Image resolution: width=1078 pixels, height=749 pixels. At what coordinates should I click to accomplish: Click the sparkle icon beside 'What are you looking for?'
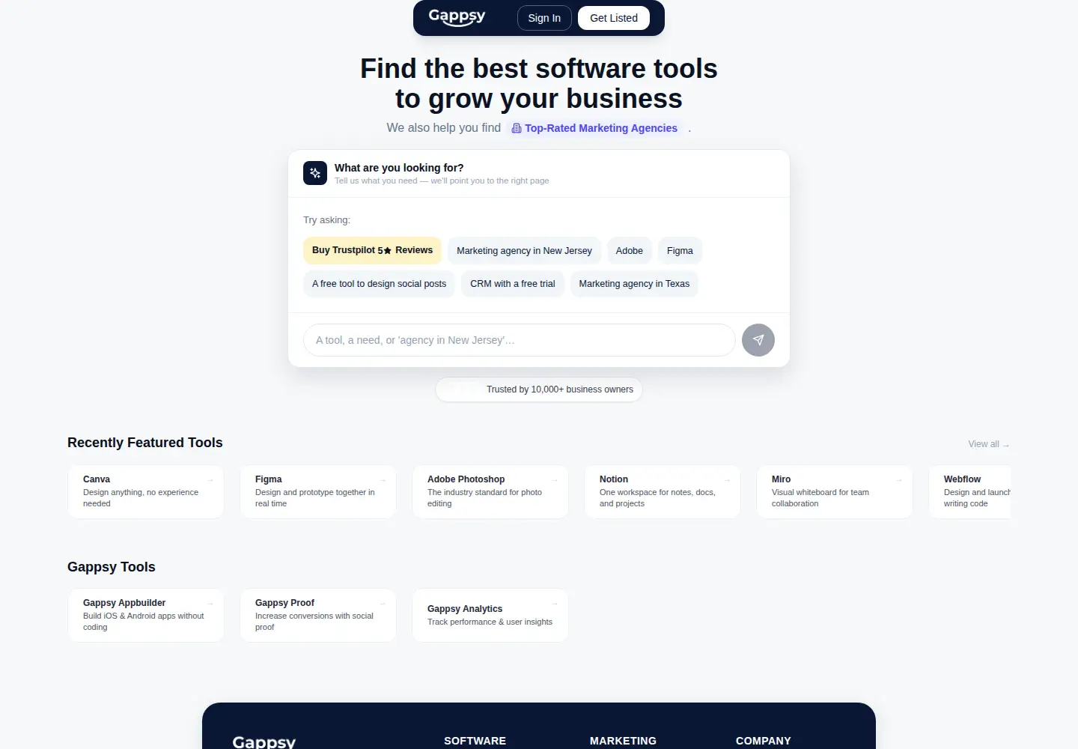pyautogui.click(x=315, y=173)
